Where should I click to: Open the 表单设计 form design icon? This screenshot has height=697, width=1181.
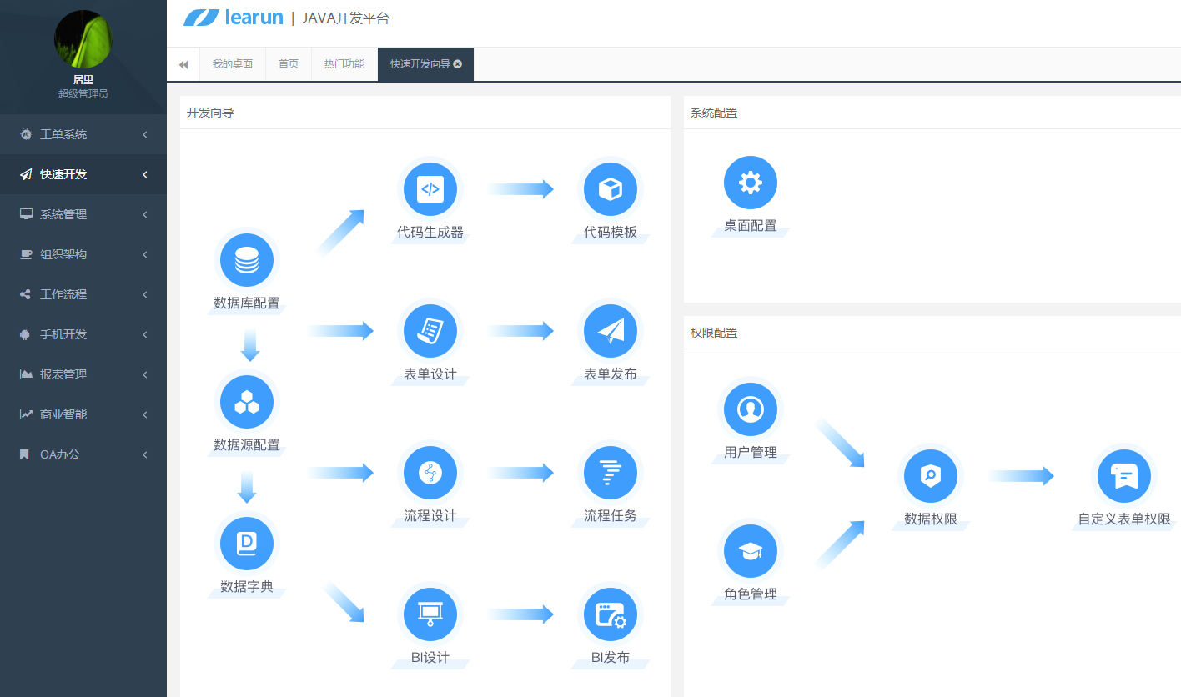430,331
